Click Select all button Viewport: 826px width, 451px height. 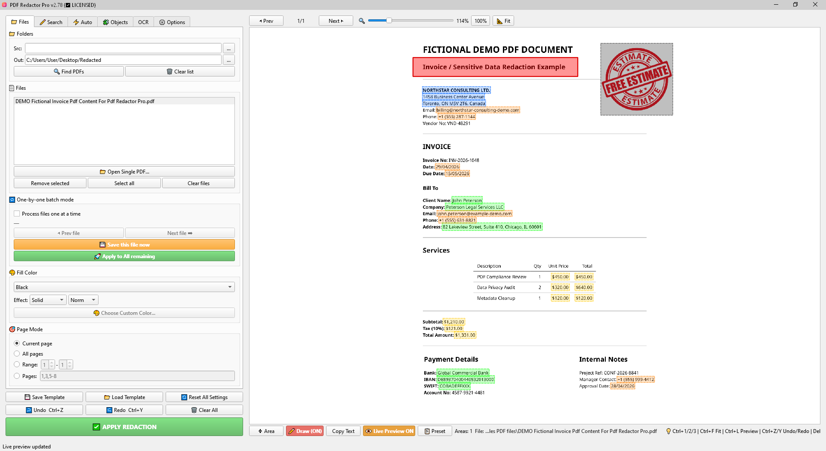click(x=124, y=183)
